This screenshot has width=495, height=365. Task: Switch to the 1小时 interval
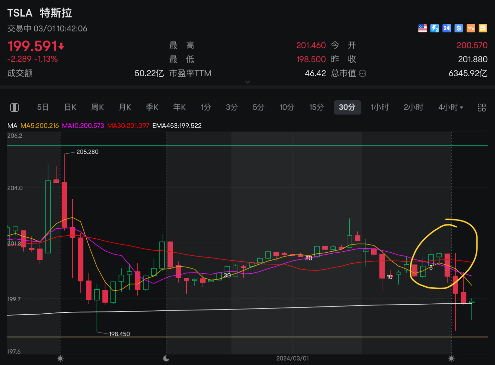[380, 107]
